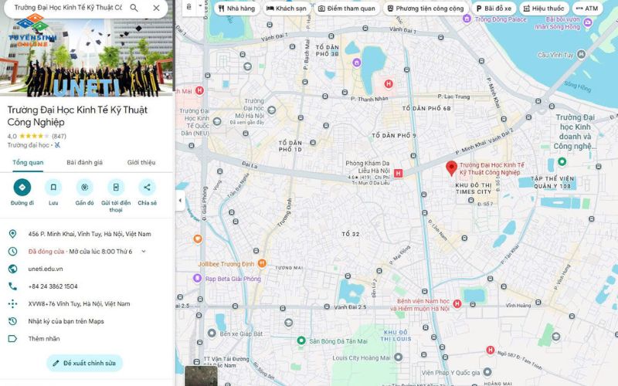Click phone number +84 24 3862 1504

click(53, 286)
